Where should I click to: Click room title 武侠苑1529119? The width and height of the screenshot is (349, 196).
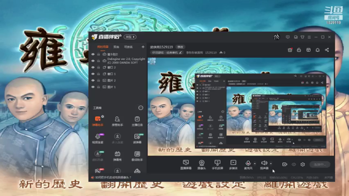[x=161, y=47]
